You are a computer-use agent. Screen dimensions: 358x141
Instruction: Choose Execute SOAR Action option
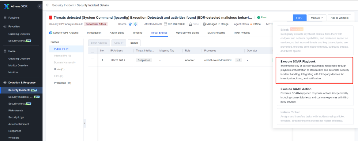[315, 95]
